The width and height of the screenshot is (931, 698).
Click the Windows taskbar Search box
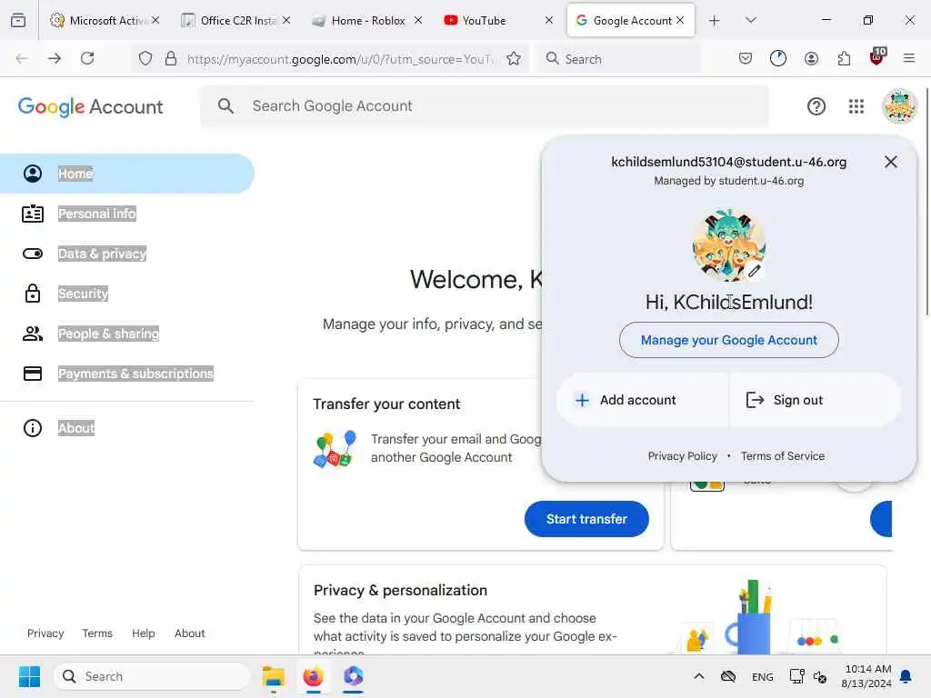tap(152, 676)
